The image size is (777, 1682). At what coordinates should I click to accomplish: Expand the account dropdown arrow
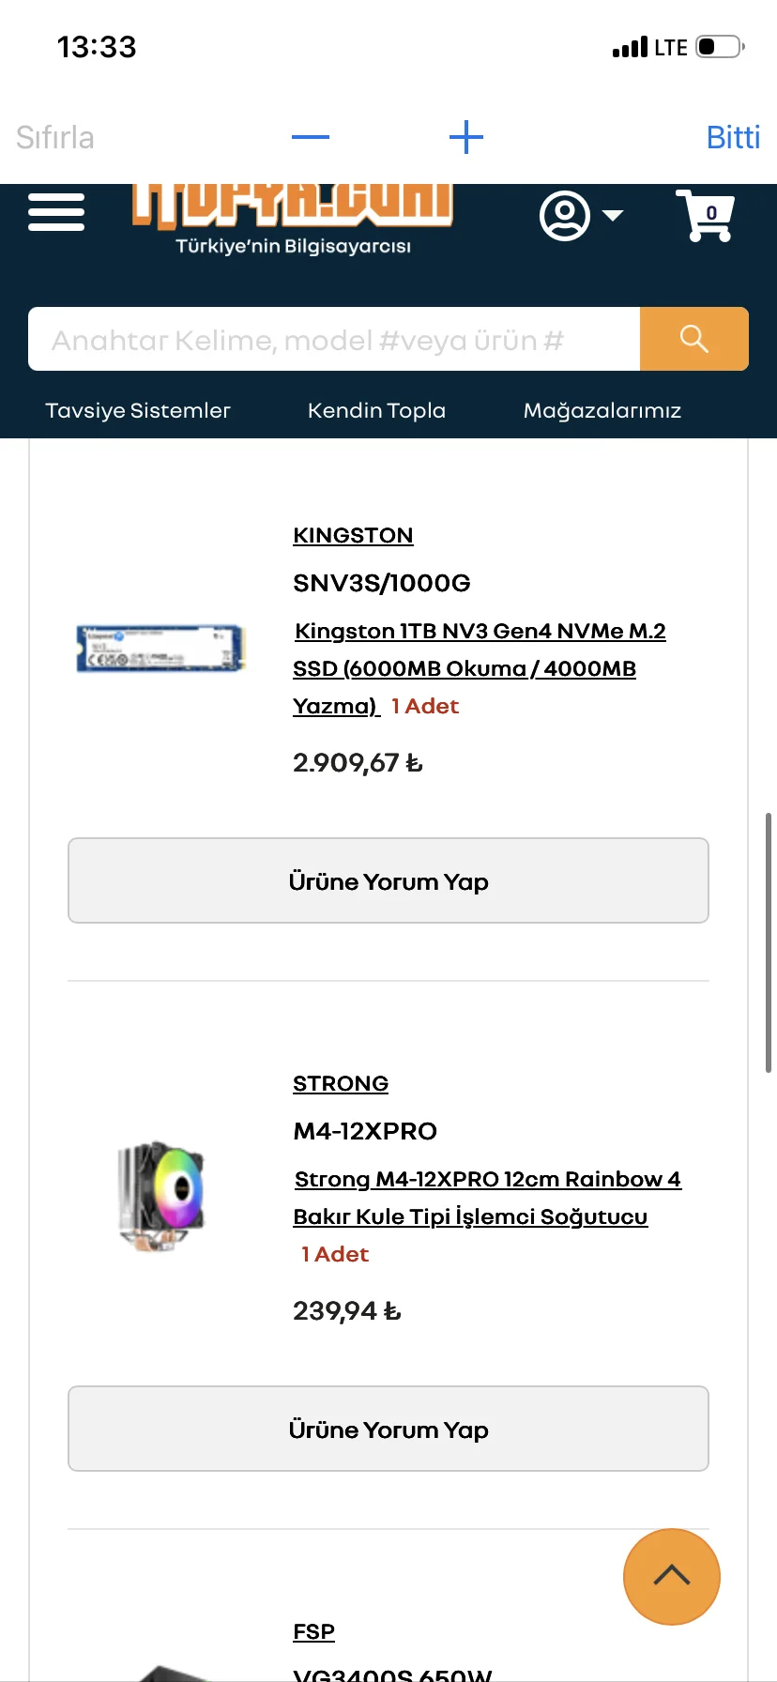click(613, 216)
